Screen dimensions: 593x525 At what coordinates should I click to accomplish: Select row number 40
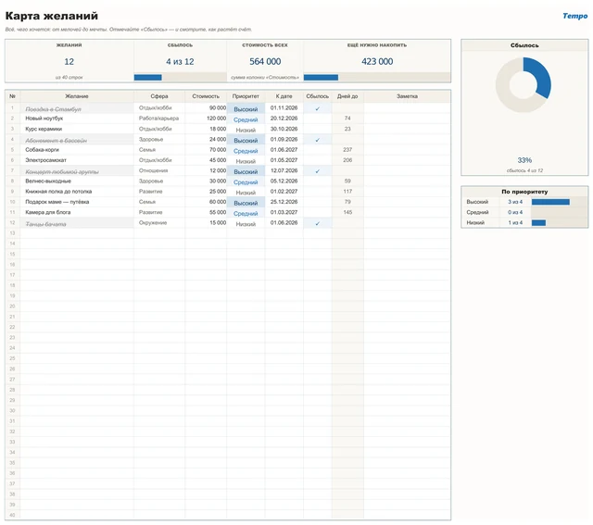click(12, 515)
